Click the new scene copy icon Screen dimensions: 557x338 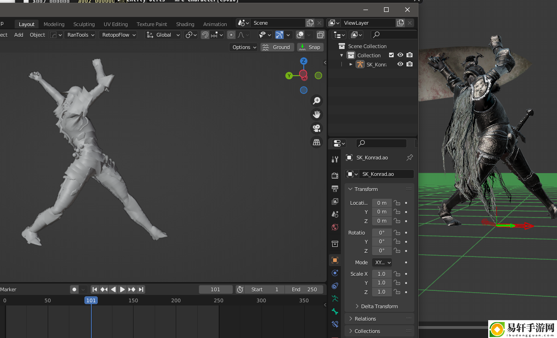tap(310, 23)
